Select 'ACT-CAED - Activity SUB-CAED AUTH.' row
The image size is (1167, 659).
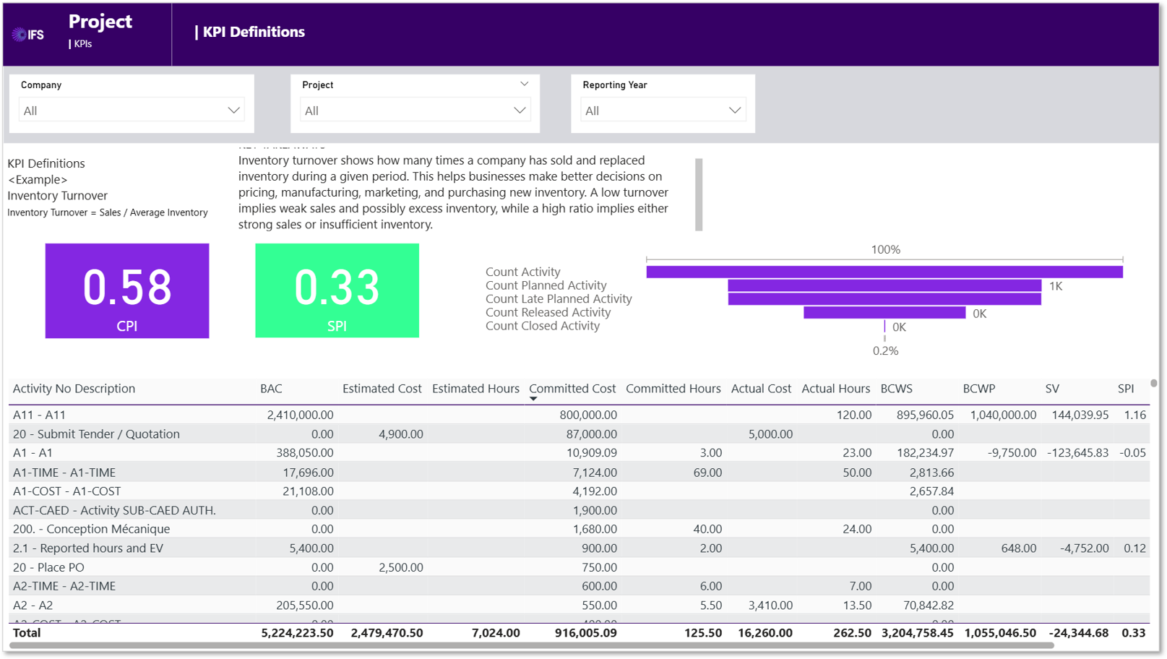[x=579, y=510]
